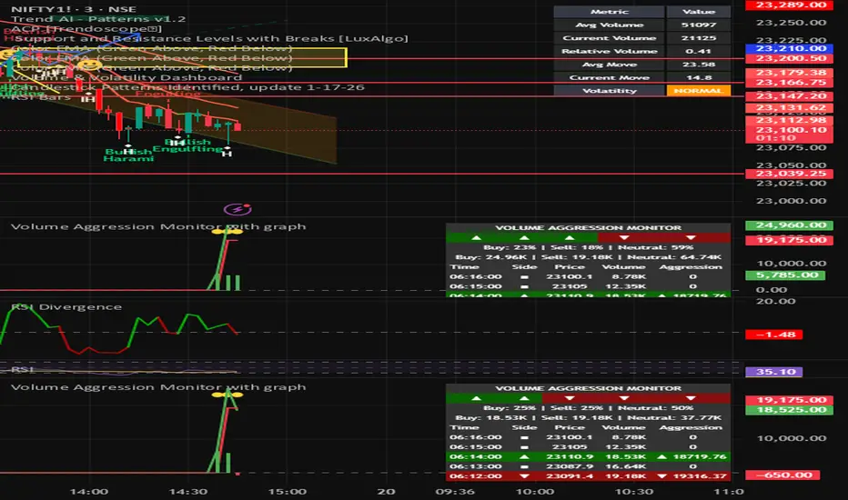Select the Trend AI - Patterns v1.2 indicator
The image size is (848, 500).
[98, 19]
